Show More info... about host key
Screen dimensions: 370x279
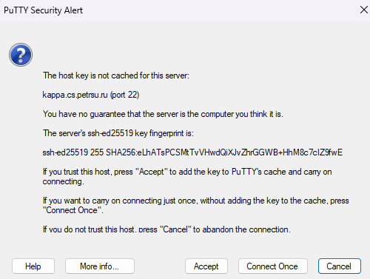point(100,266)
